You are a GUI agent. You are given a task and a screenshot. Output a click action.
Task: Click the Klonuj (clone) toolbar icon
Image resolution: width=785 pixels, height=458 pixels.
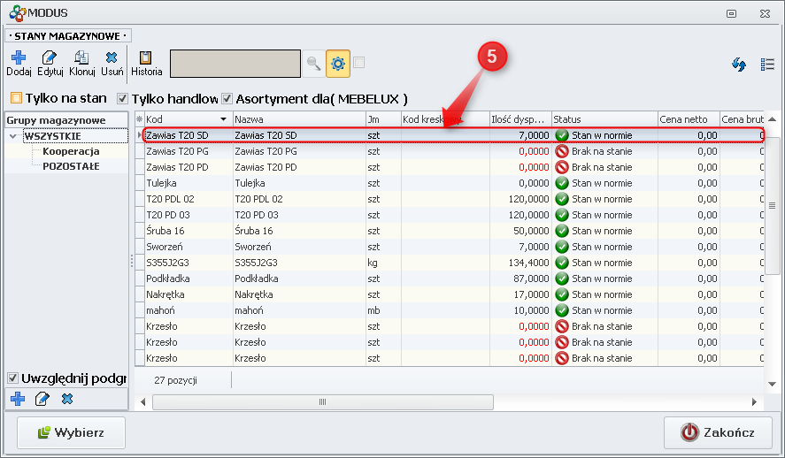coord(81,64)
